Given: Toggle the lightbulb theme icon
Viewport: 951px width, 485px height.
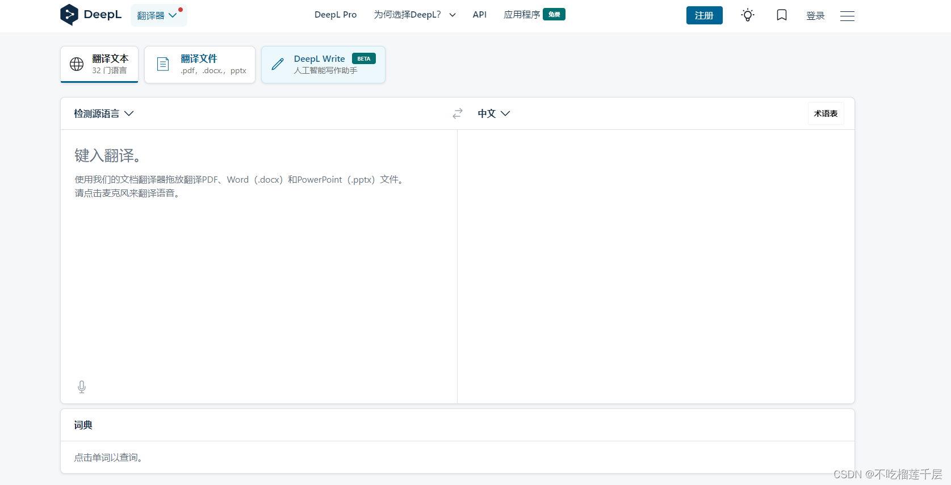Looking at the screenshot, I should (748, 15).
